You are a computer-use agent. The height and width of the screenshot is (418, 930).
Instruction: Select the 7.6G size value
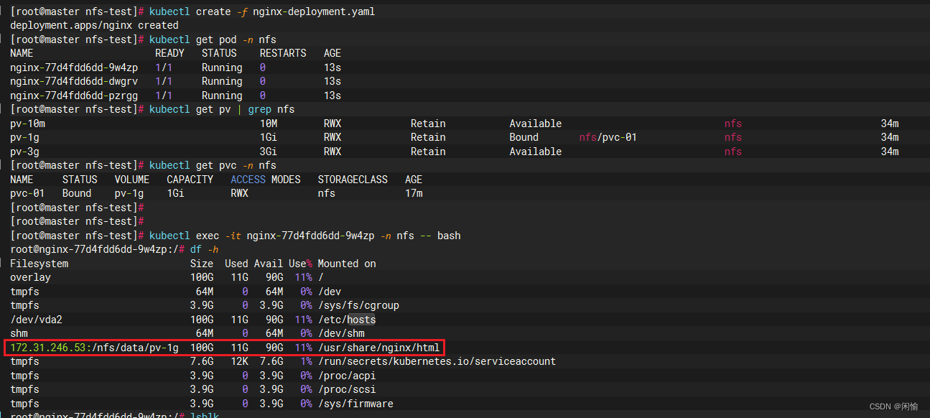pyautogui.click(x=202, y=361)
